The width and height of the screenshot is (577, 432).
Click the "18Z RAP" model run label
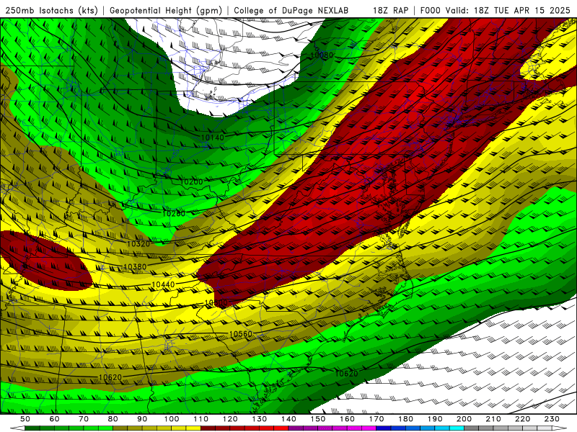[390, 11]
